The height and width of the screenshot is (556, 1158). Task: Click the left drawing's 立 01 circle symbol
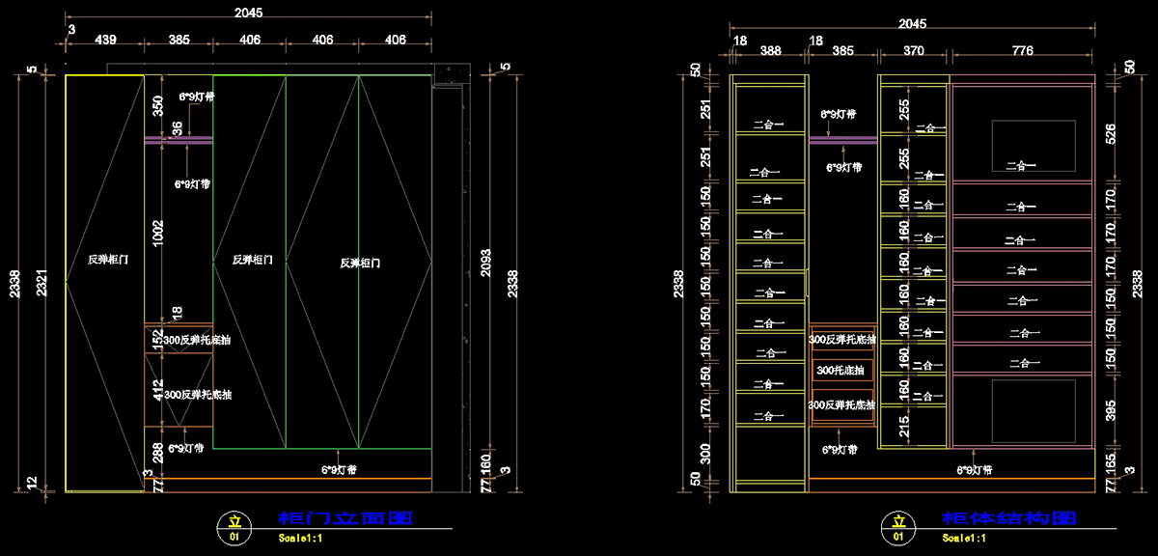233,527
